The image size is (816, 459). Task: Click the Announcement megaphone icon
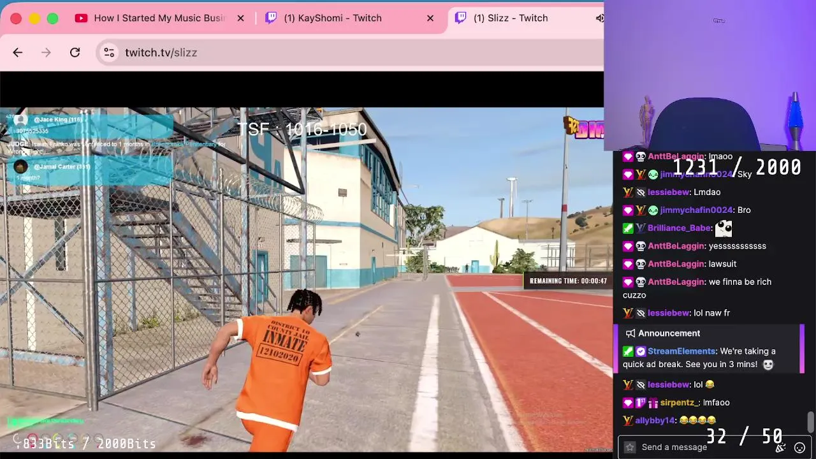coord(630,333)
